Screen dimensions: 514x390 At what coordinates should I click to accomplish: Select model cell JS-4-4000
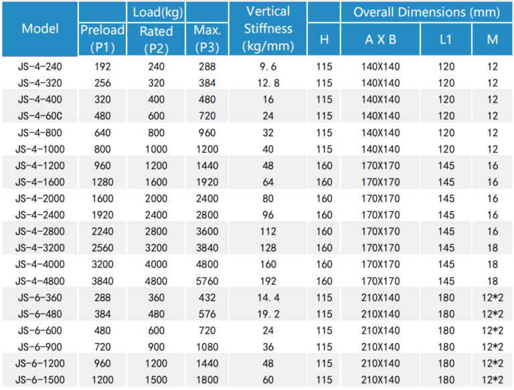point(40,264)
